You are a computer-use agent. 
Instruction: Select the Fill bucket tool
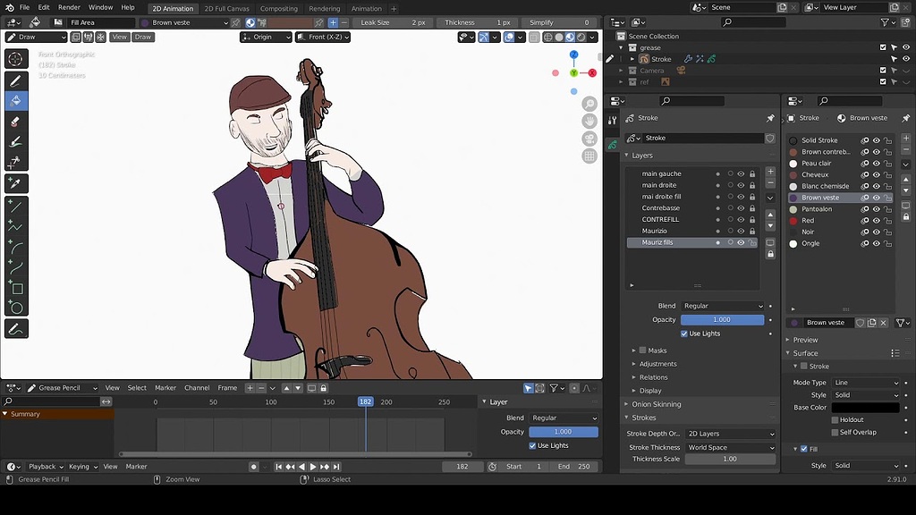[x=16, y=100]
